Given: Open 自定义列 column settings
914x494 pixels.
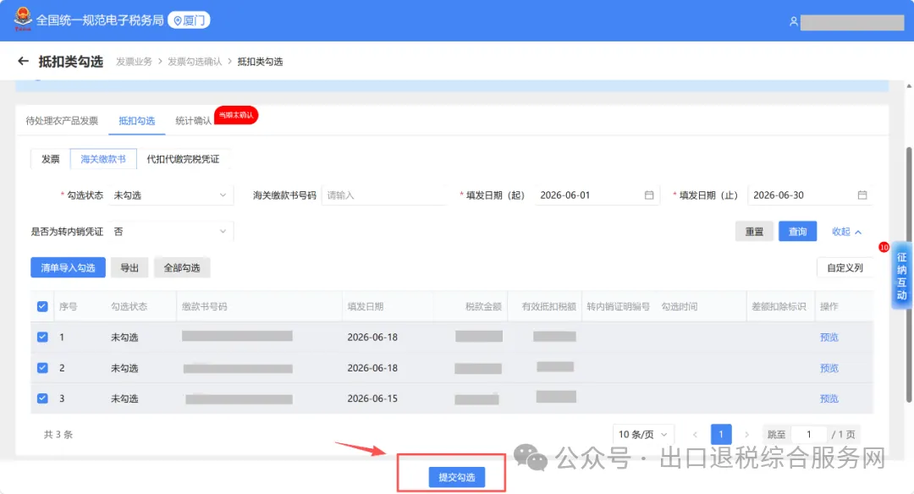Looking at the screenshot, I should [845, 267].
